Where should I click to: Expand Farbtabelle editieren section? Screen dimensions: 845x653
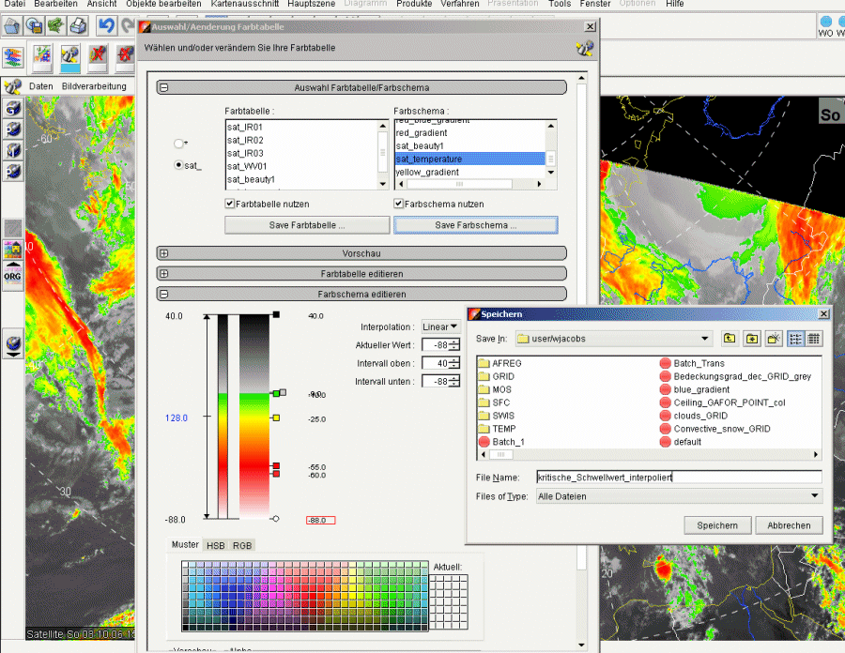[164, 273]
